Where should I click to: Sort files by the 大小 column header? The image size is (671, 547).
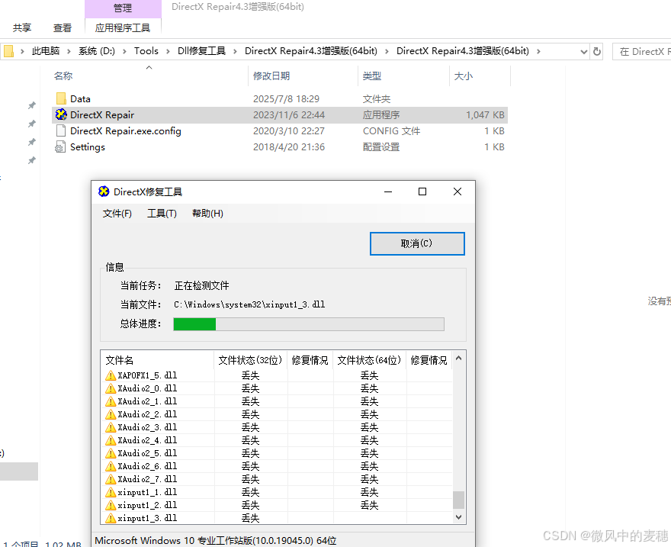pos(464,76)
